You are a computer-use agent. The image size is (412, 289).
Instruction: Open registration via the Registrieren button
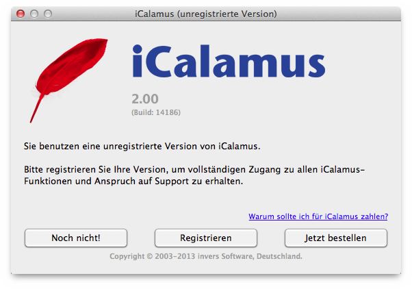(206, 238)
